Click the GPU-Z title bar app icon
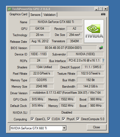Screen dimensions: 120x137 pos(10,9)
